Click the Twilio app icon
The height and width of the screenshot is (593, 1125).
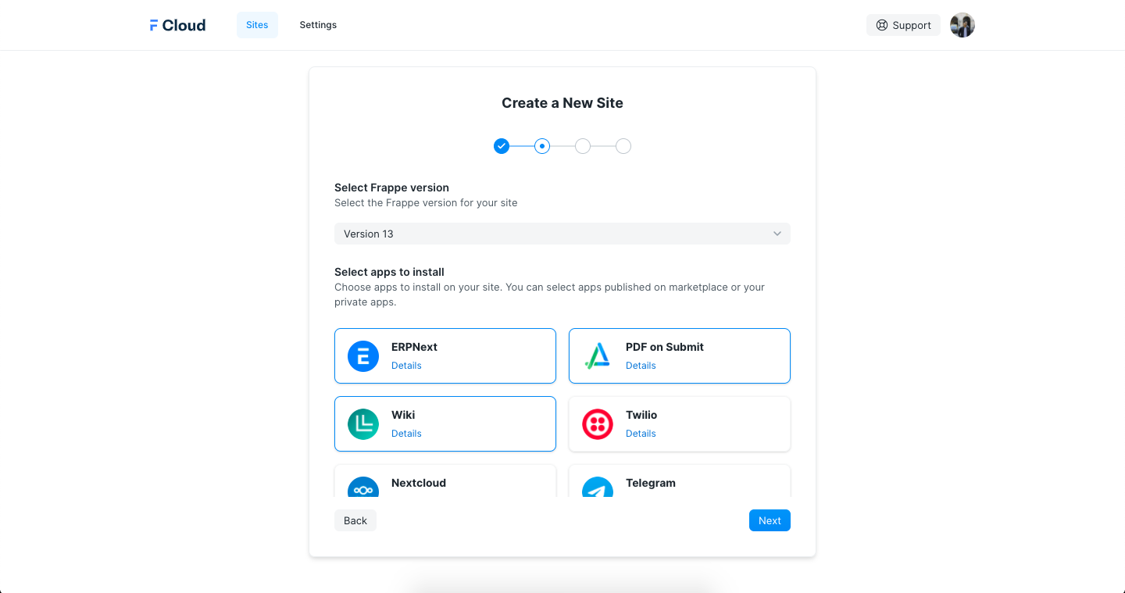[598, 424]
